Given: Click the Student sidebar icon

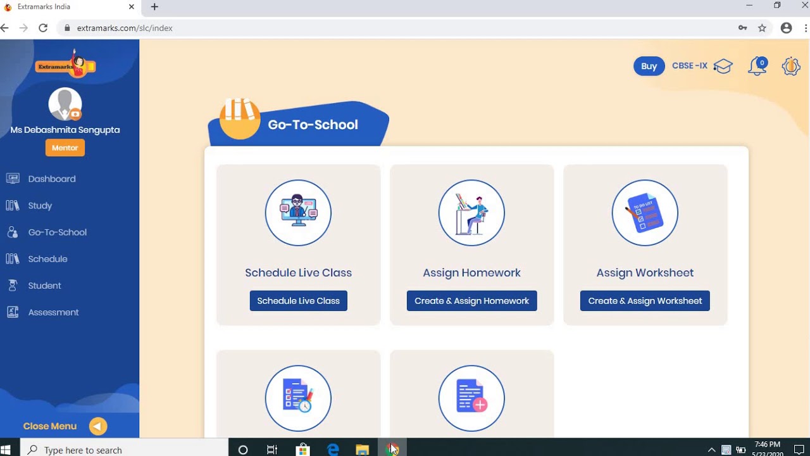Looking at the screenshot, I should click(13, 285).
